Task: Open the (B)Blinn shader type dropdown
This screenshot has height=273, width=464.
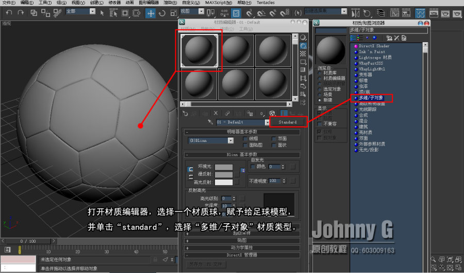Action: [230, 141]
